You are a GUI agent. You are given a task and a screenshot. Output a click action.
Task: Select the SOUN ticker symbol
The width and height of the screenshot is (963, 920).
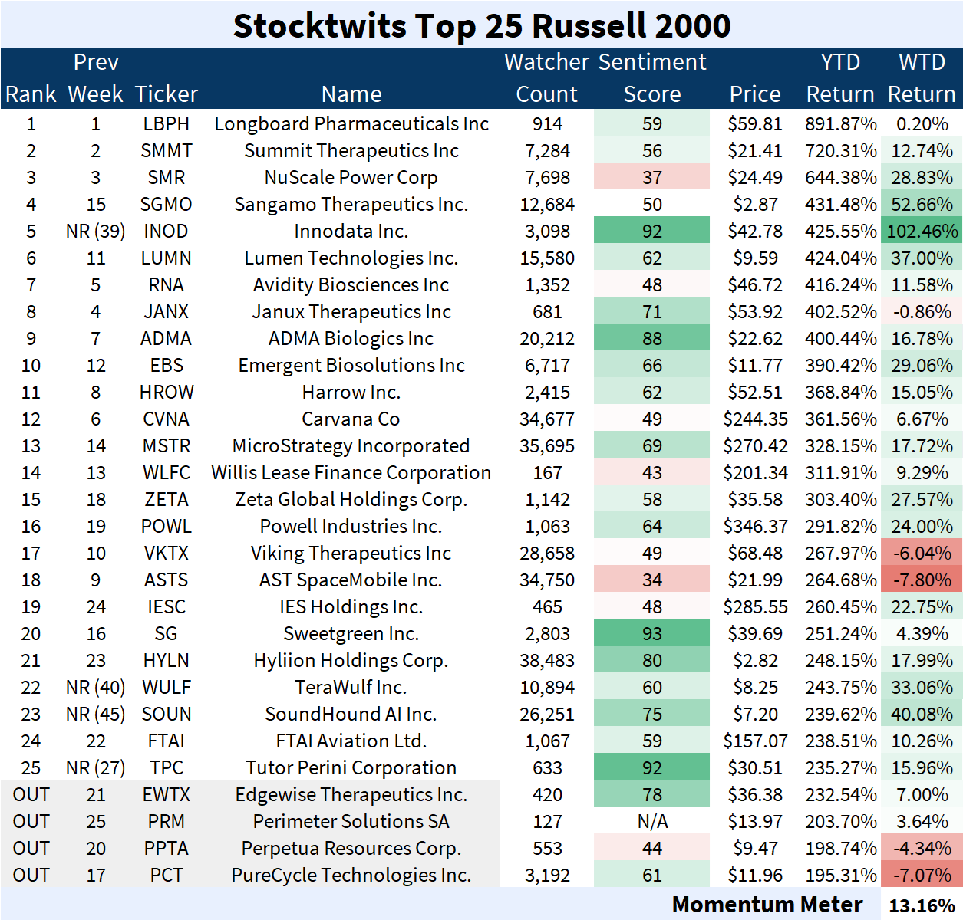[166, 715]
